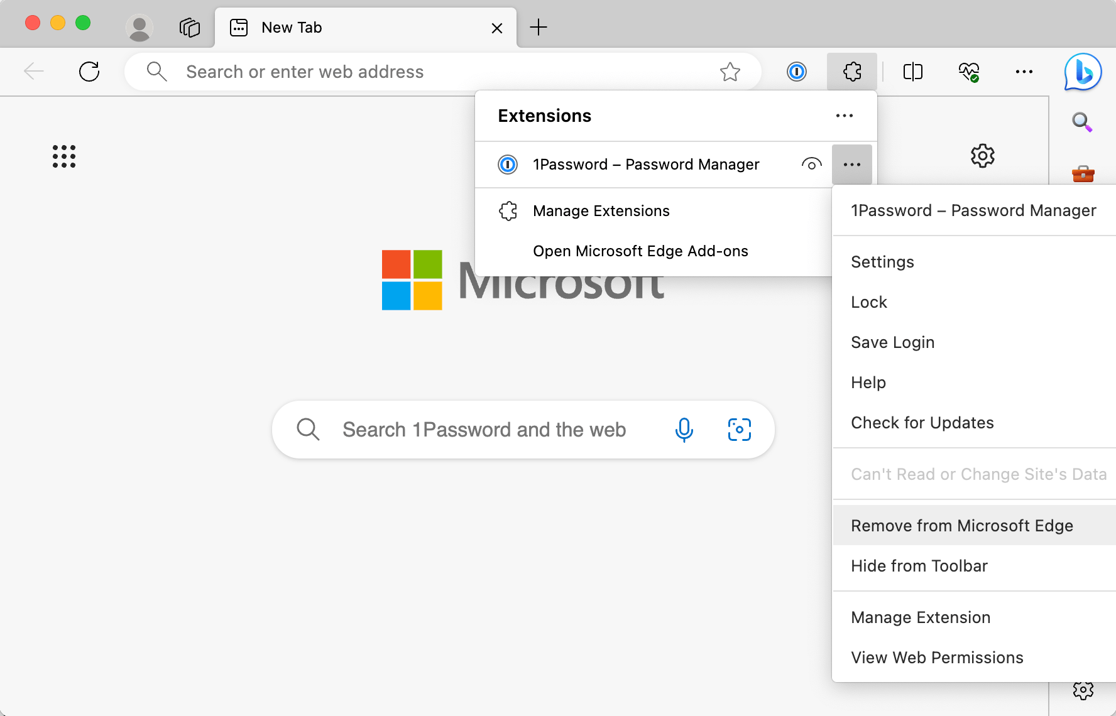Open sidebar Tools briefcase icon
The width and height of the screenshot is (1116, 716).
tap(1083, 173)
